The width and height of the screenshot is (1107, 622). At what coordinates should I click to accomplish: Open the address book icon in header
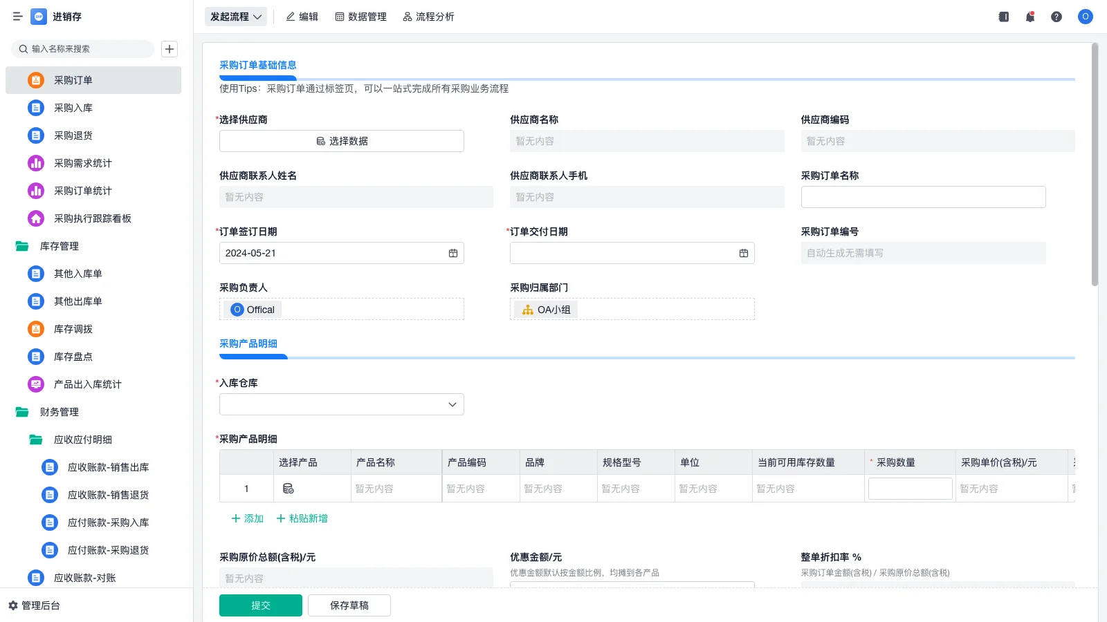pyautogui.click(x=1004, y=17)
